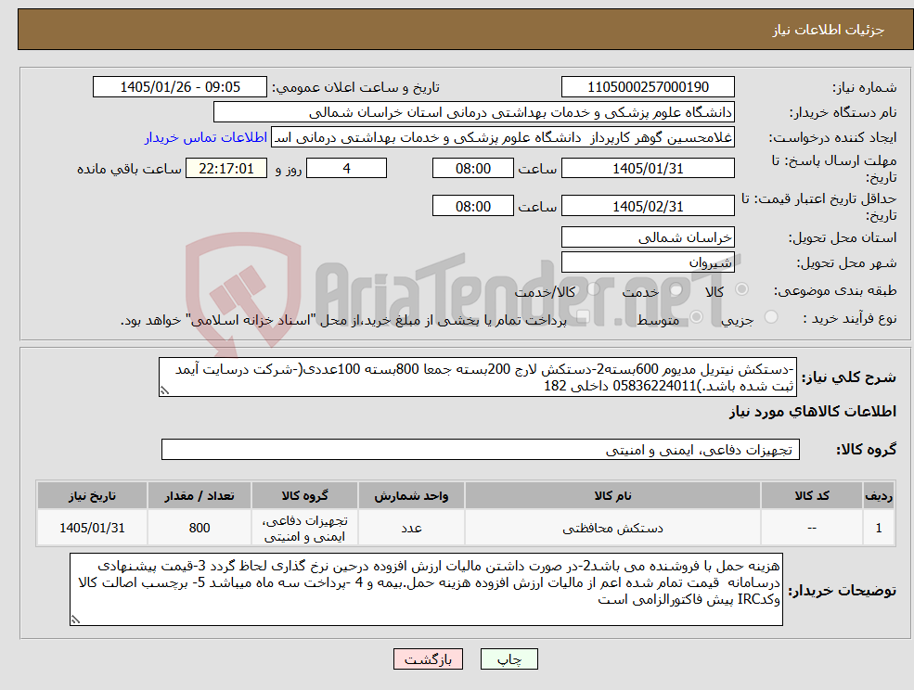Viewport: 914px width, 690px height.
Task: Click the چاپ (print) button
Action: (x=508, y=659)
